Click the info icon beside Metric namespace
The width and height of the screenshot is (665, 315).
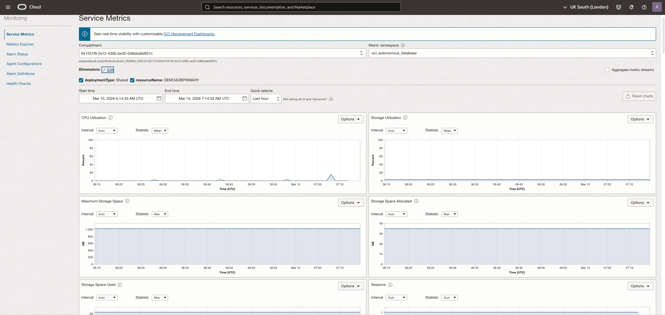tap(403, 45)
